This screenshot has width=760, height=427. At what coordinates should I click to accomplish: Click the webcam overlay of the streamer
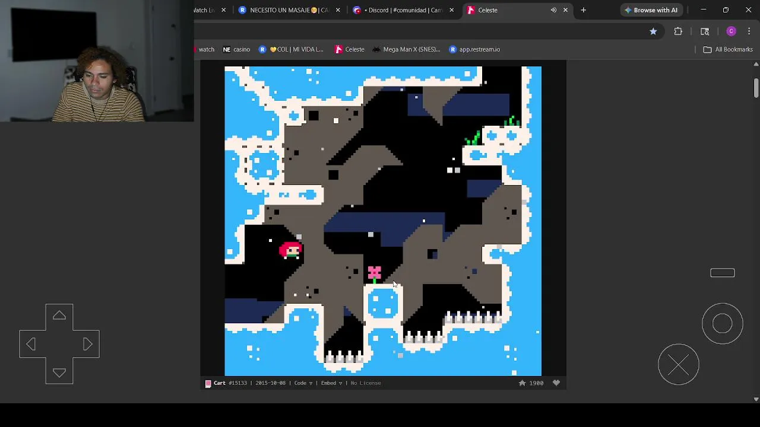(x=97, y=60)
